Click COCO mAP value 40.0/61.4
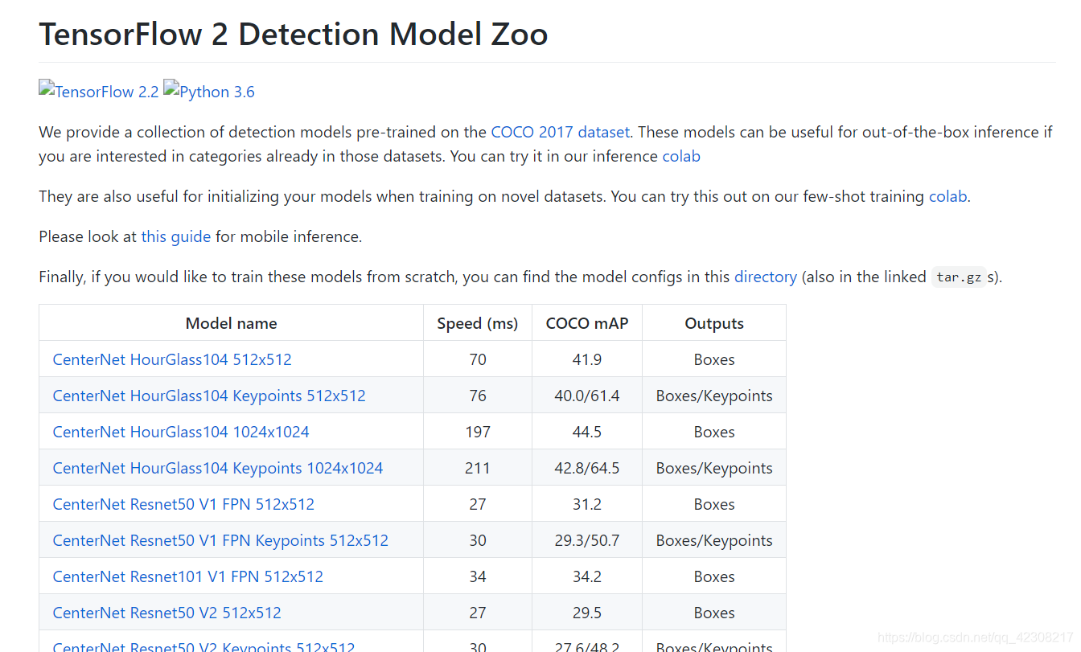 [x=587, y=396]
